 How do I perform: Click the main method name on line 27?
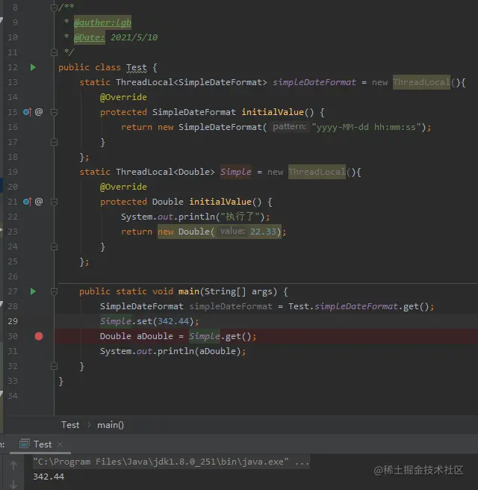(x=189, y=291)
